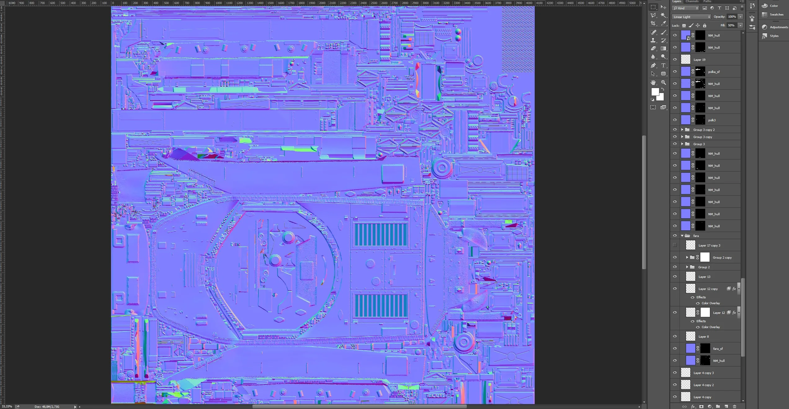789x409 pixels.
Task: Toggle visibility of fara_sf layer
Action: point(675,349)
